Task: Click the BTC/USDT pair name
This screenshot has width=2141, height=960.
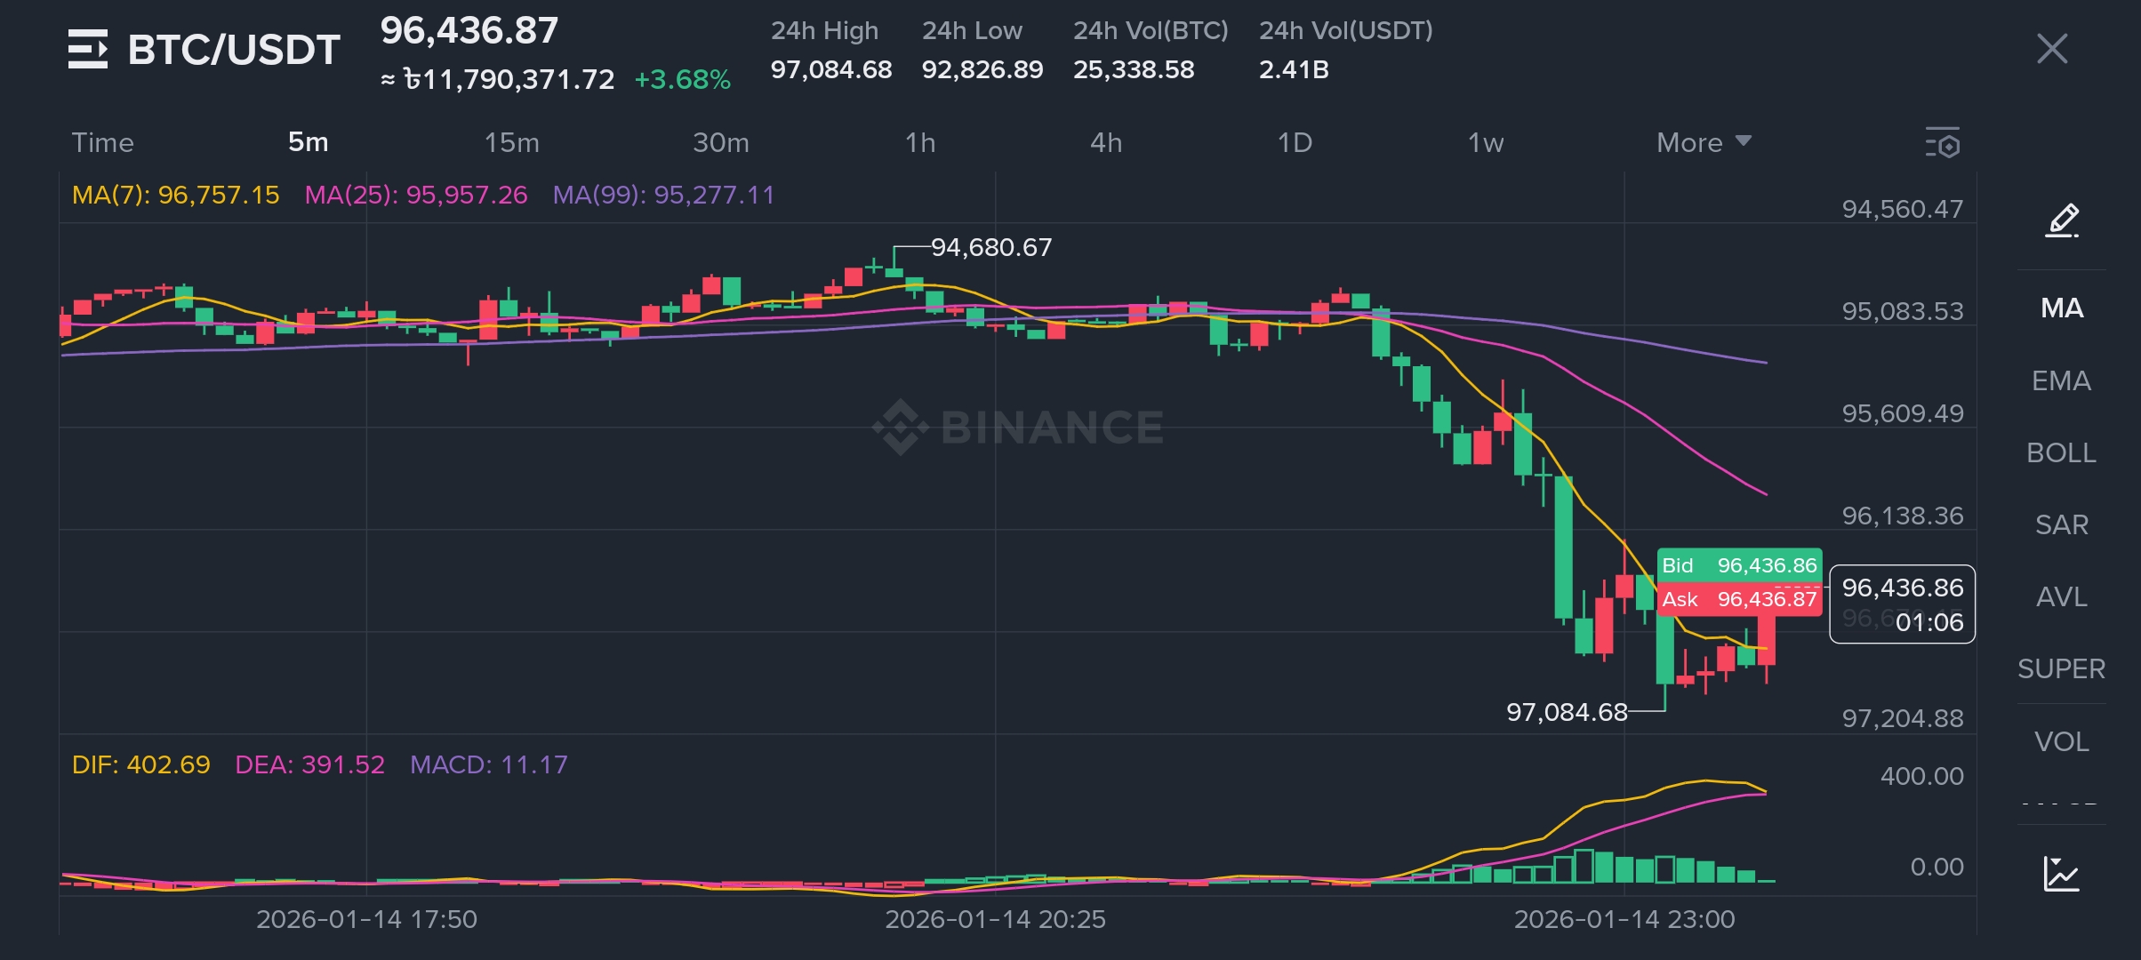Action: [234, 49]
